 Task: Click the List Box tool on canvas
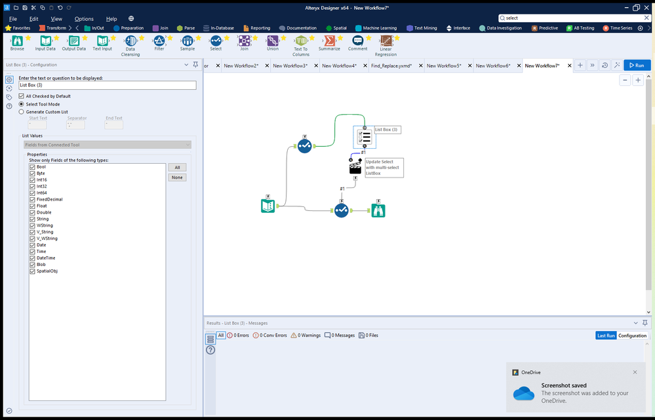(365, 137)
